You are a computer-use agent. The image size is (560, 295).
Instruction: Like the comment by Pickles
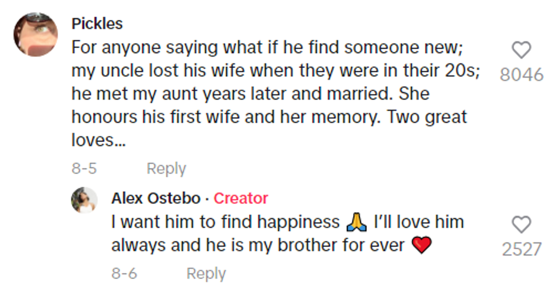521,51
